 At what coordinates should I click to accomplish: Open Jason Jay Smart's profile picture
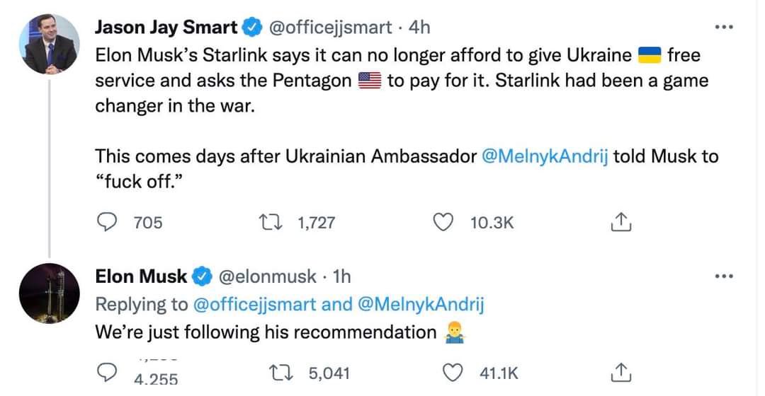49,44
